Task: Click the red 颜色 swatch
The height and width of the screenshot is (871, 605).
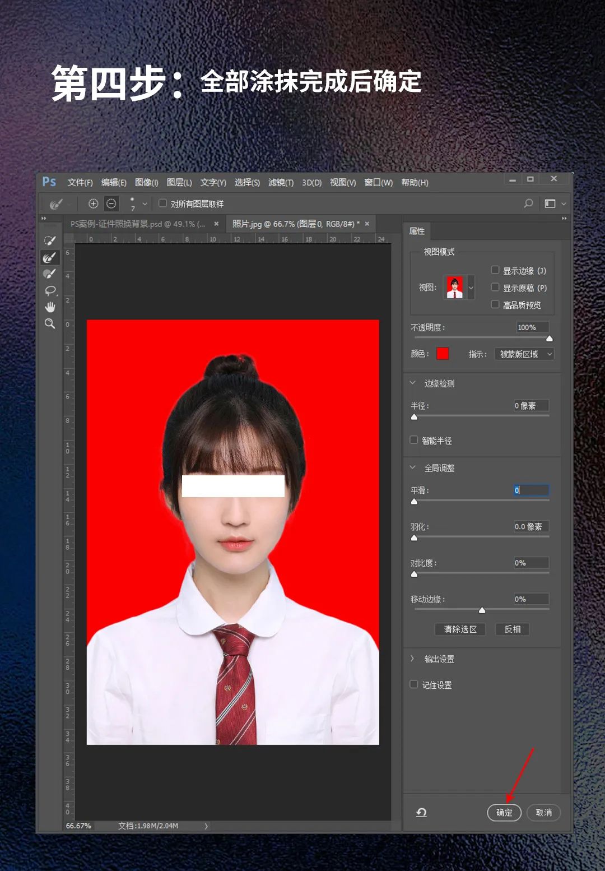Action: click(x=443, y=354)
